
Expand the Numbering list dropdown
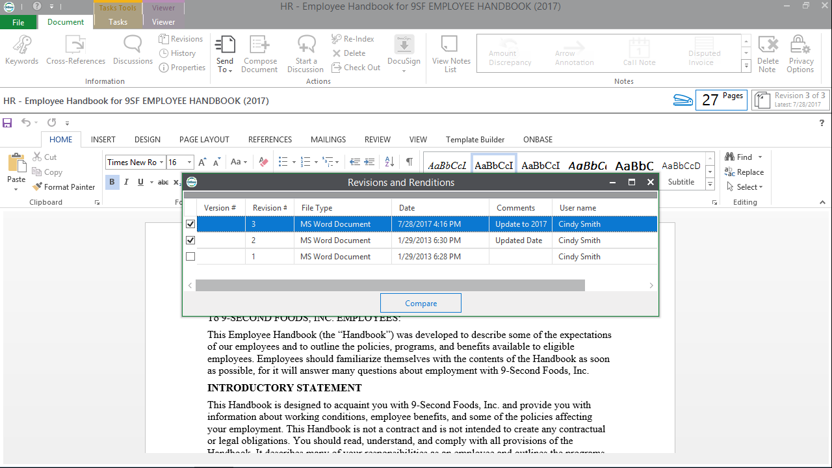point(316,162)
